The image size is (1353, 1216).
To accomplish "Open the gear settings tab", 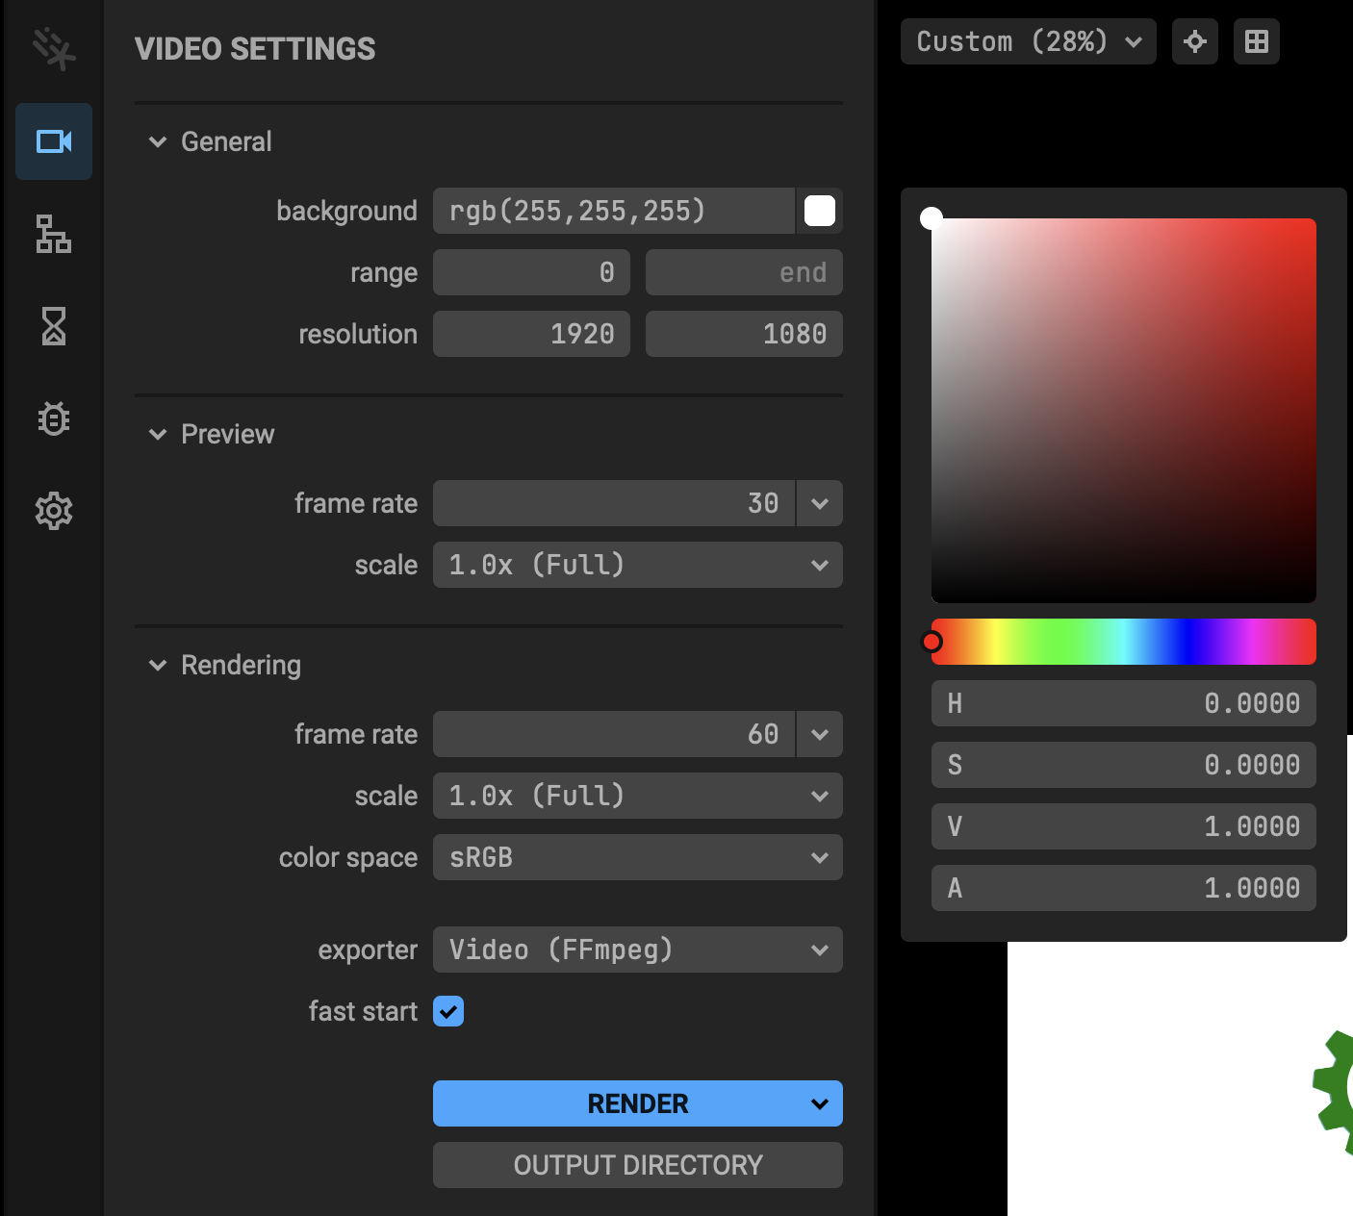I will coord(54,511).
